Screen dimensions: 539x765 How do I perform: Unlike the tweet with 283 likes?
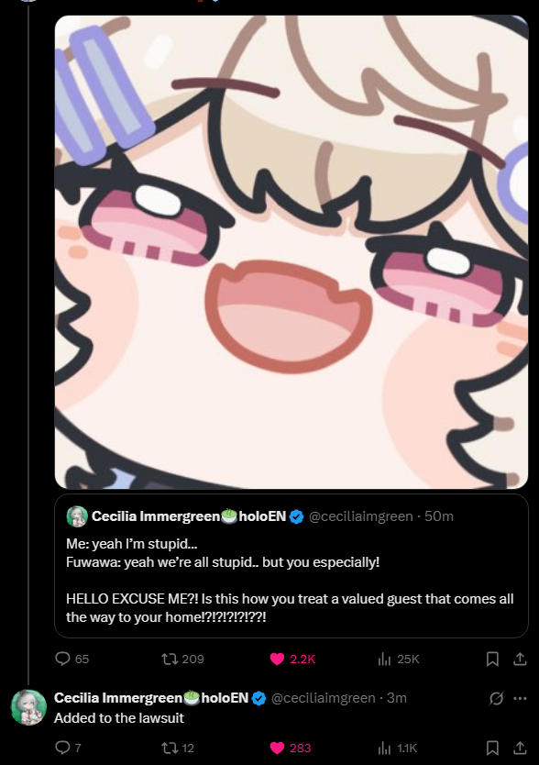pyautogui.click(x=291, y=748)
